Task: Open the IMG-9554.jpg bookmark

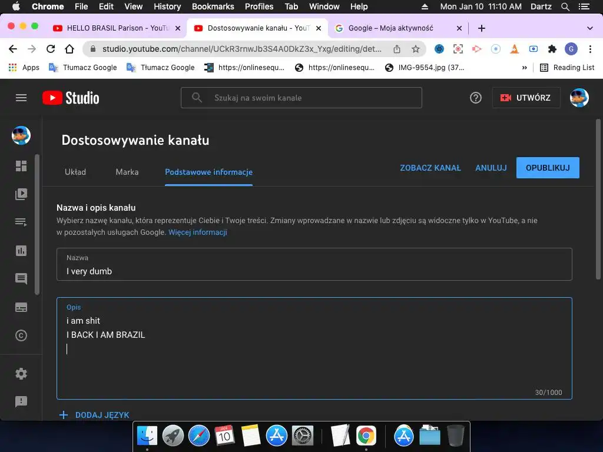Action: click(x=425, y=68)
